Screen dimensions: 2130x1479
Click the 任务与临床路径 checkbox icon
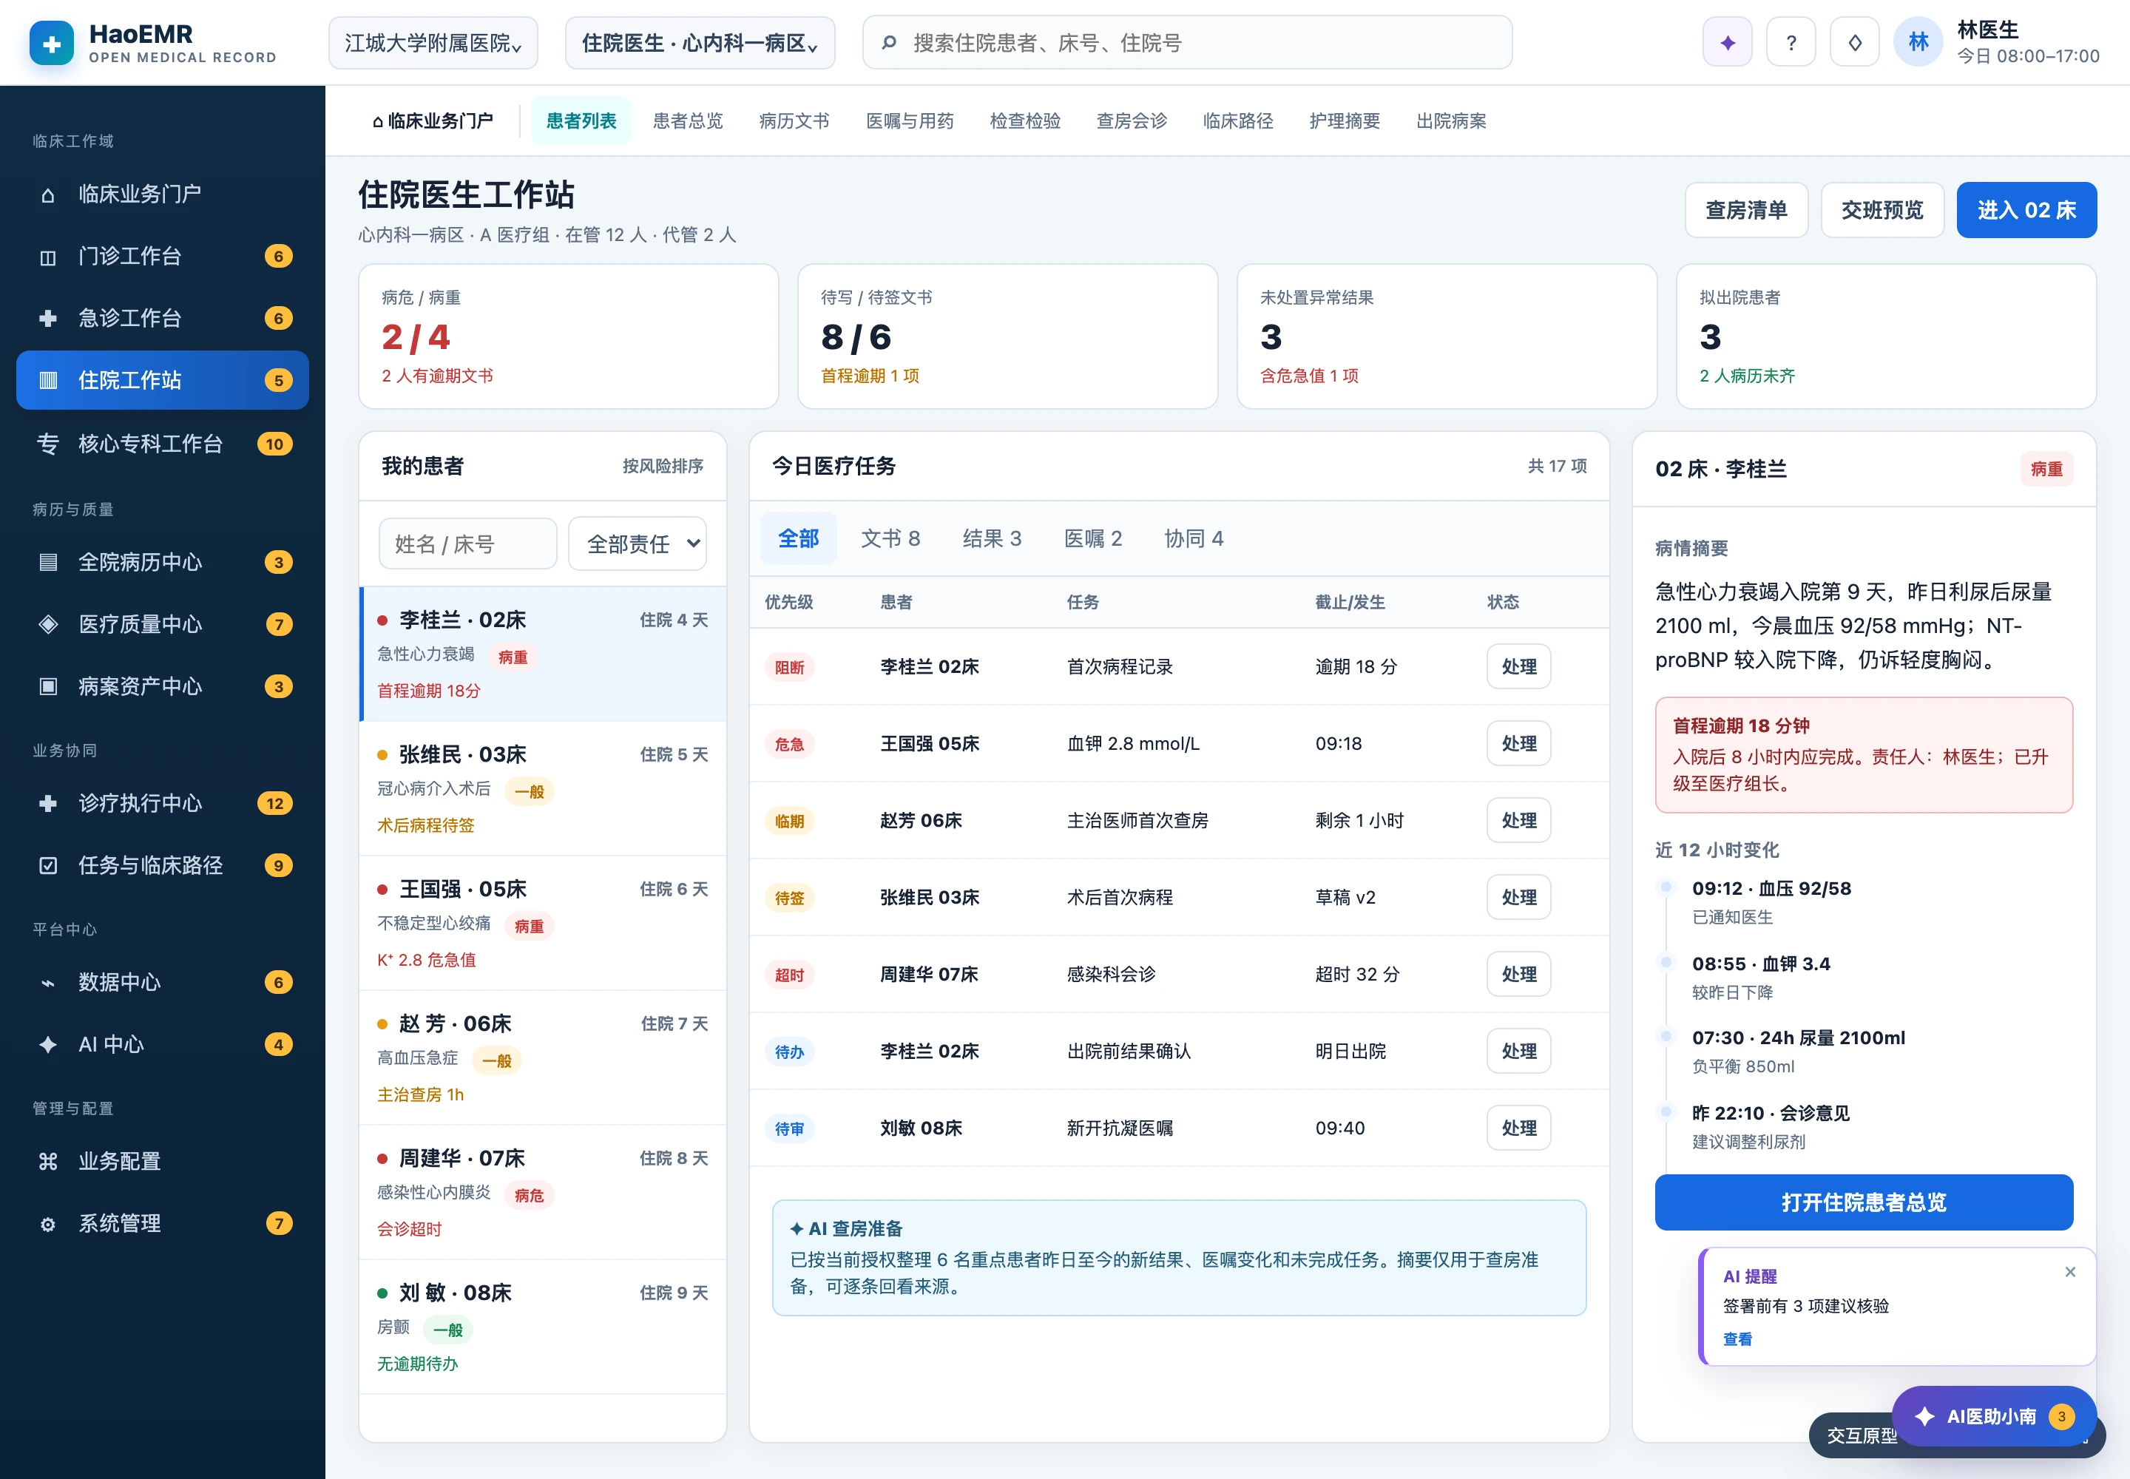click(48, 865)
